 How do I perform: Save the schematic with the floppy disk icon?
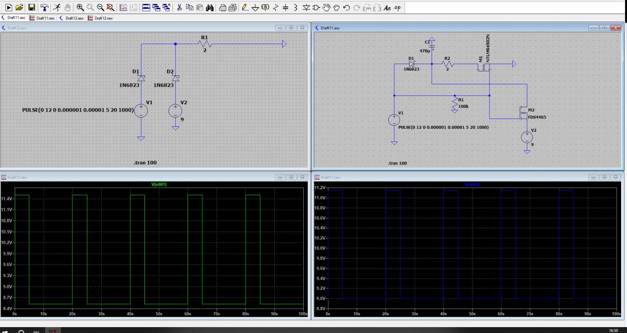pyautogui.click(x=31, y=7)
